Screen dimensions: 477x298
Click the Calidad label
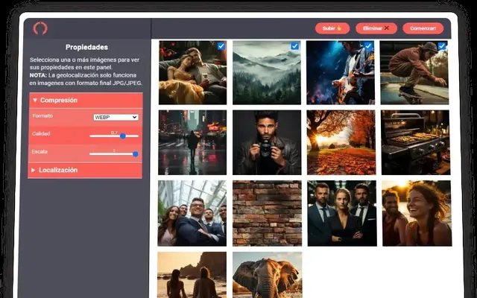tap(41, 133)
